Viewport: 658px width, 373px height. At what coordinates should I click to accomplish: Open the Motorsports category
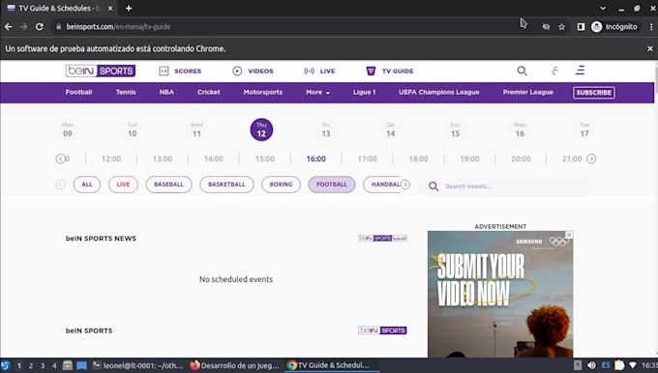(263, 92)
